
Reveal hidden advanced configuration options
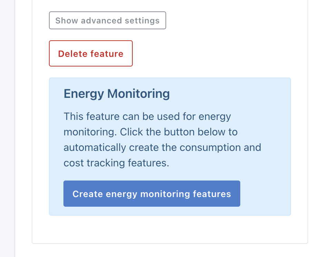[107, 20]
